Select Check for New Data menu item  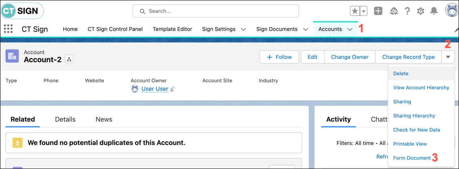click(x=421, y=130)
